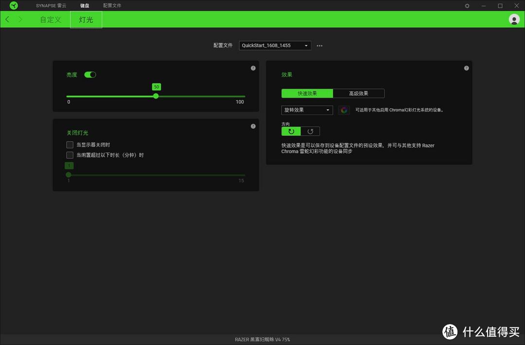Open the 旋转效果 effect dropdown
525x345 pixels.
[x=307, y=110]
